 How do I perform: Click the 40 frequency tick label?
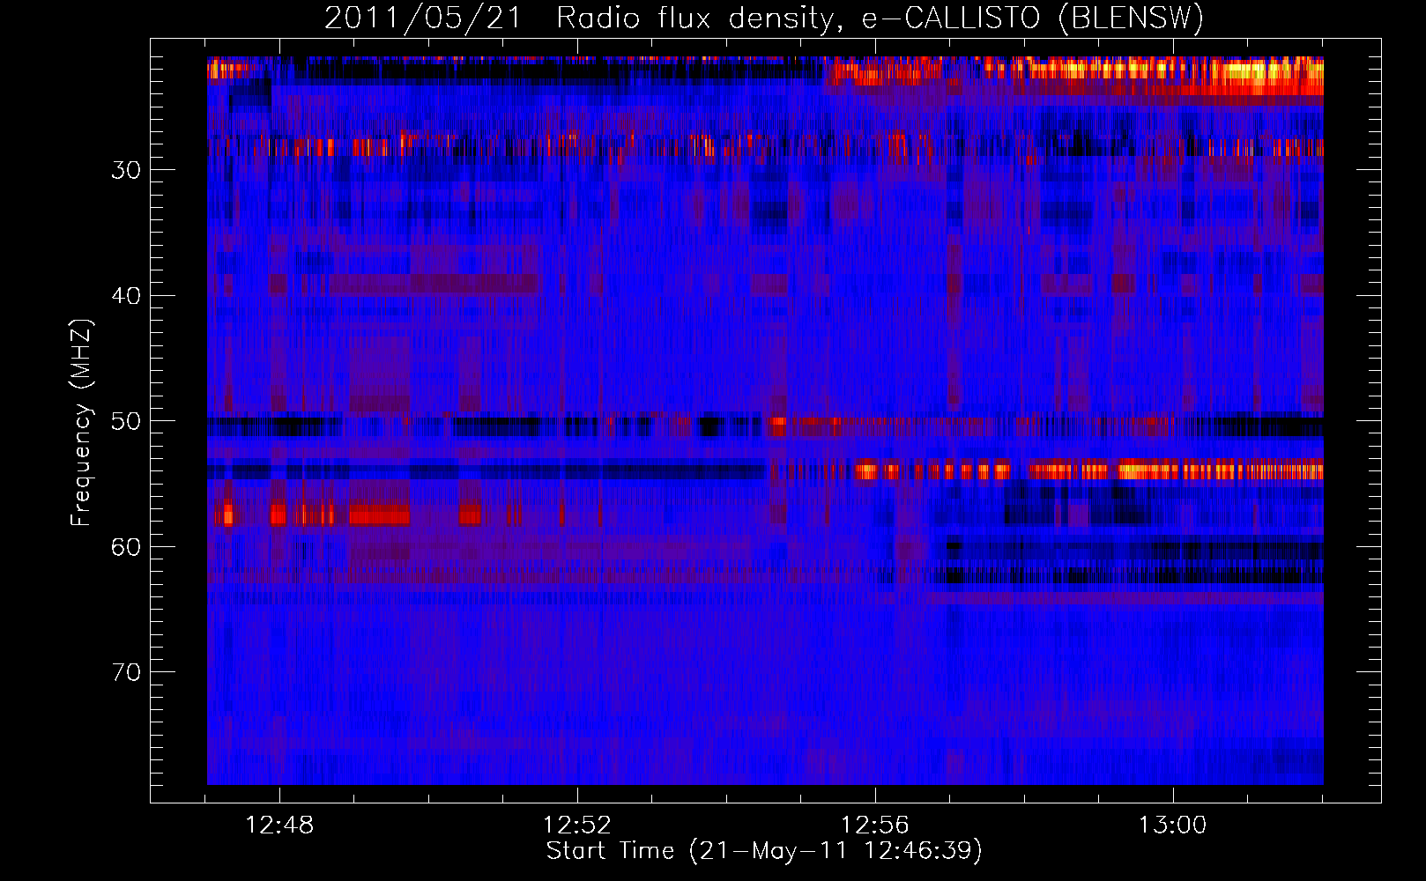[x=126, y=296]
